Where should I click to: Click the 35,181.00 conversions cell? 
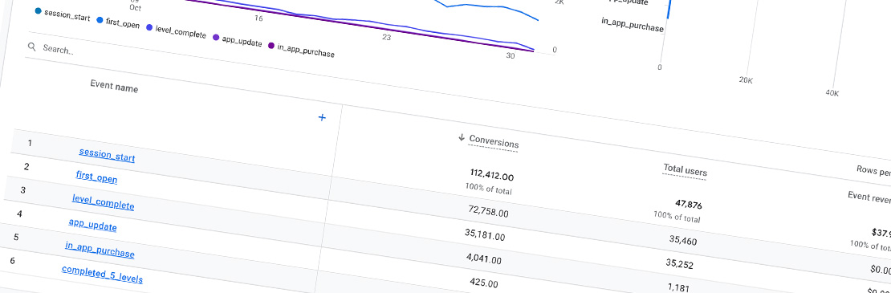[485, 235]
